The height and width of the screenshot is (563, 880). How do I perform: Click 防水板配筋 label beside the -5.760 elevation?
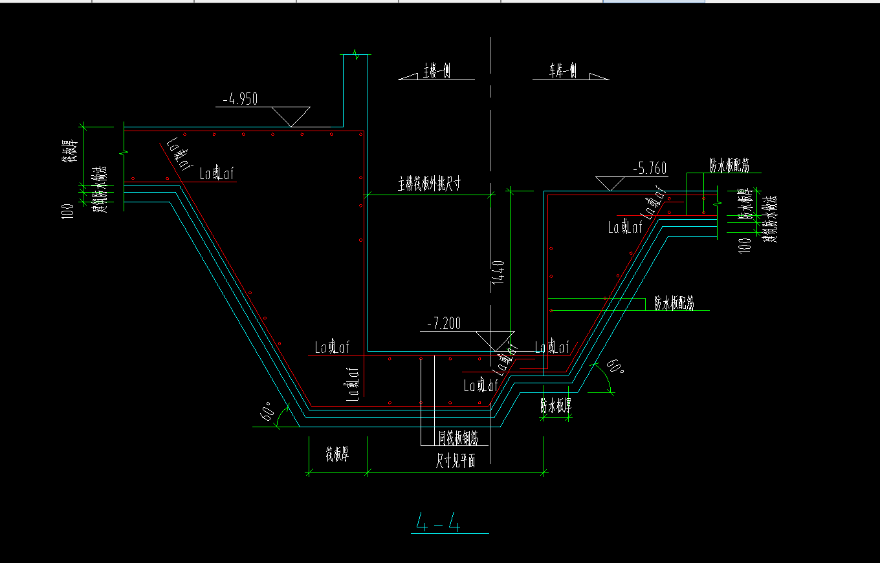729,166
